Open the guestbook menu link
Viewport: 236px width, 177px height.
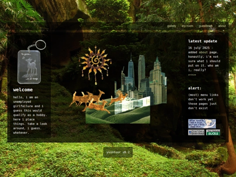205,26
